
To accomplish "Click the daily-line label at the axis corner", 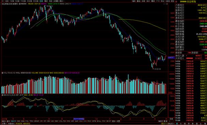I will click(171, 119).
